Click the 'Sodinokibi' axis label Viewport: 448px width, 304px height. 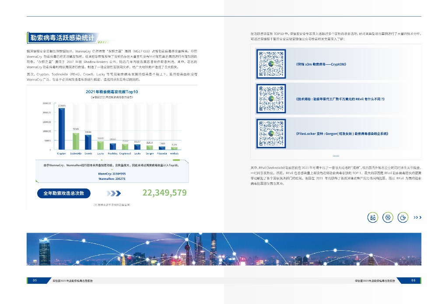(76, 154)
